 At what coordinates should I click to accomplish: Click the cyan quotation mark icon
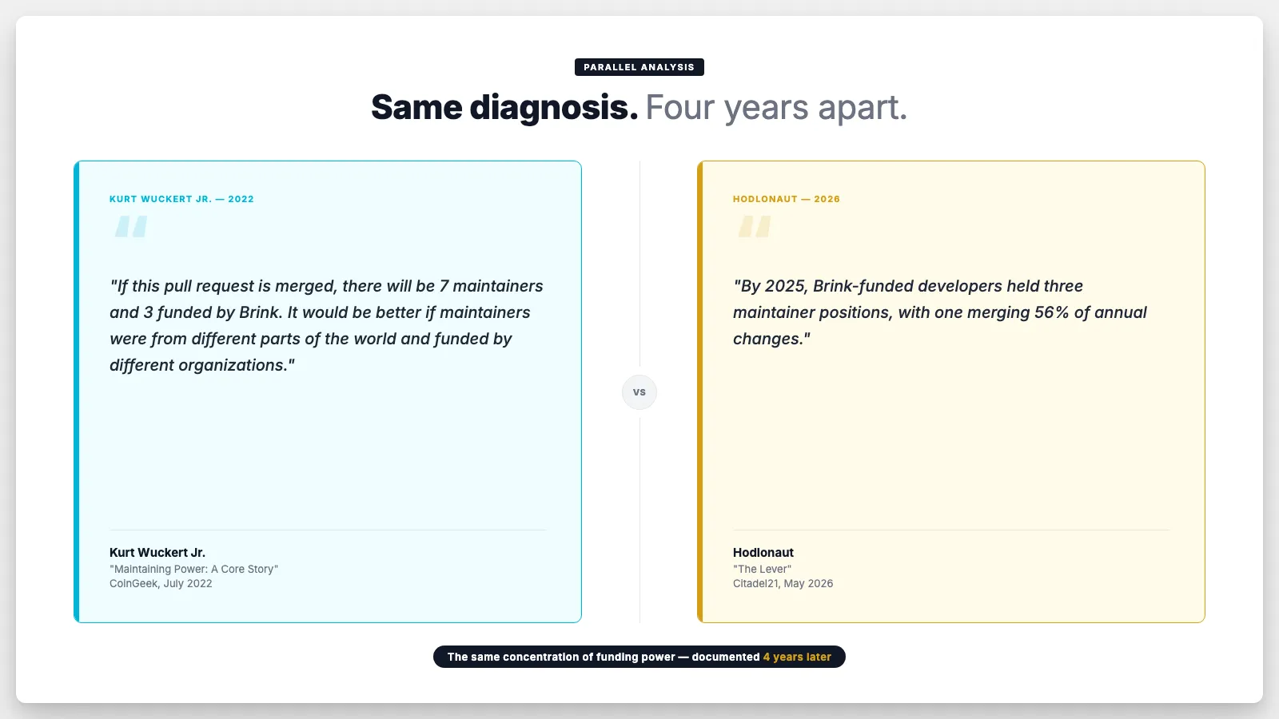tap(131, 226)
